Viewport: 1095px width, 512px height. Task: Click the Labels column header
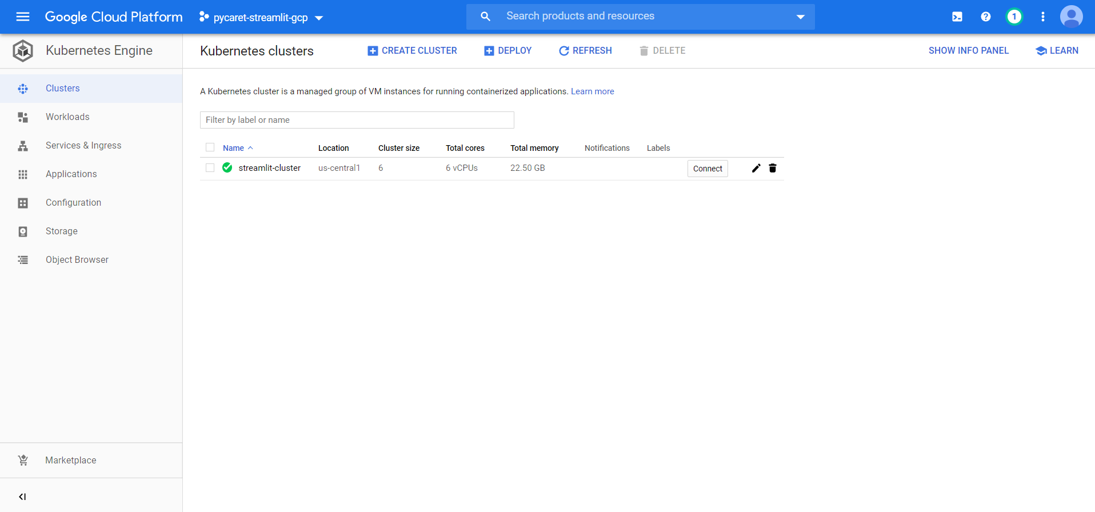point(658,148)
